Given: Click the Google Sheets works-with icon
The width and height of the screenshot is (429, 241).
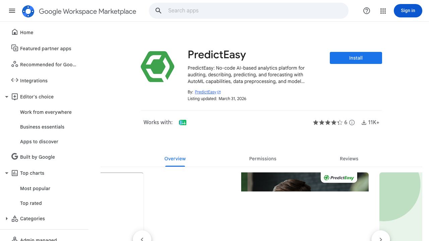Looking at the screenshot, I should coord(183,123).
